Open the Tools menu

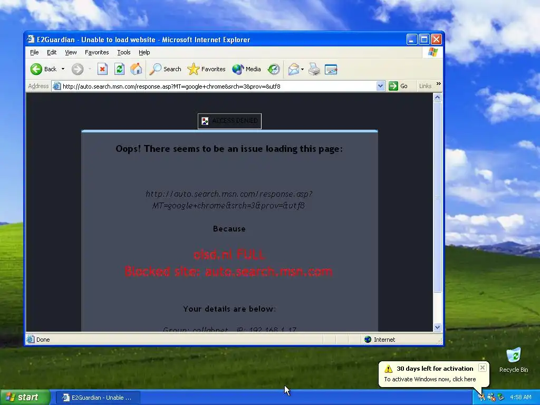click(123, 52)
